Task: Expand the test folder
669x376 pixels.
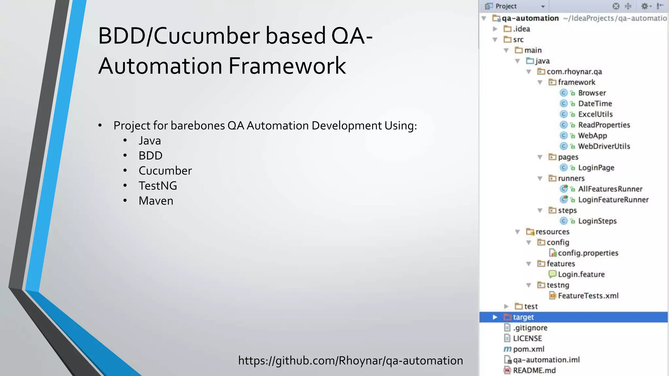Action: click(506, 306)
